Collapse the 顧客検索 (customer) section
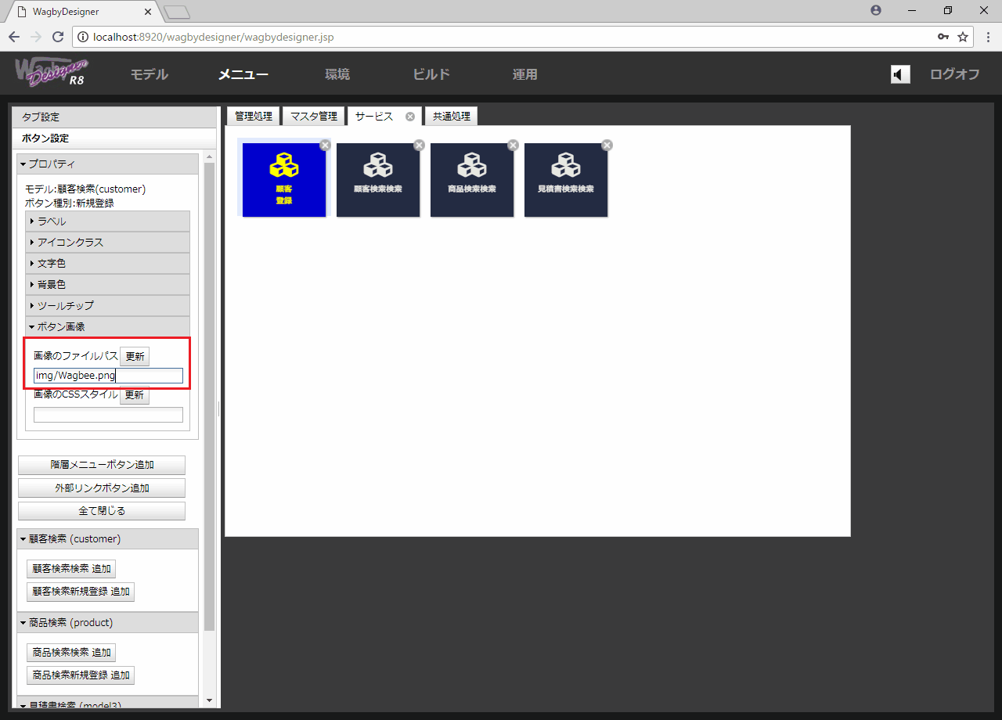Viewport: 1002px width, 720px height. coord(107,539)
